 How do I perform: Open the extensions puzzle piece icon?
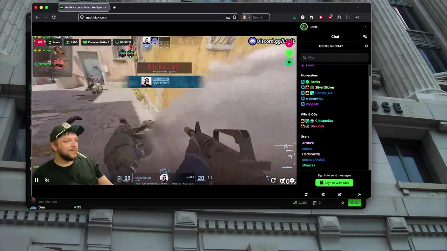point(339,17)
